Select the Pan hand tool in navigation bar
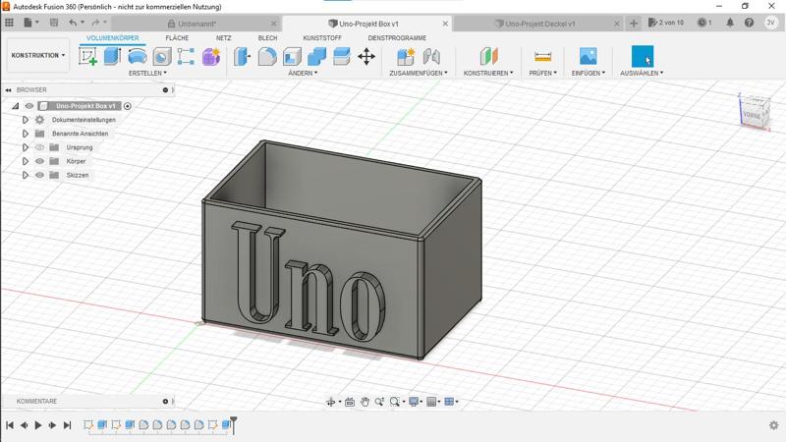This screenshot has height=442, width=786. point(365,402)
